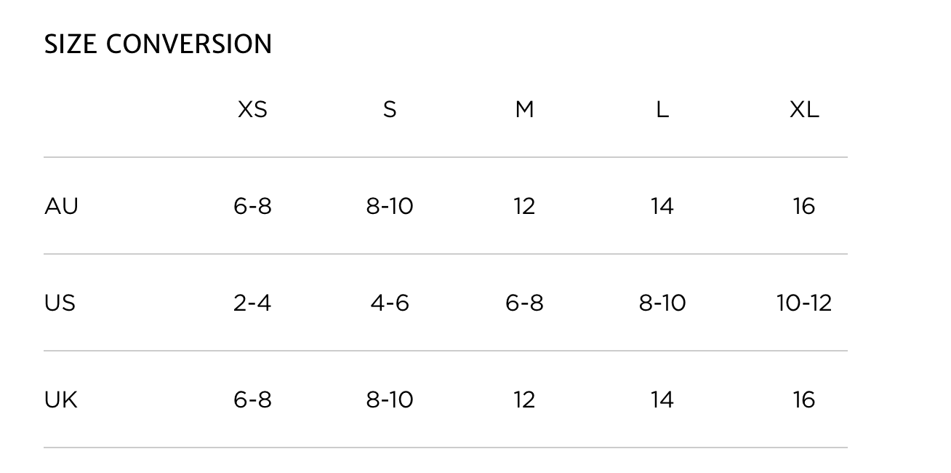Select the US 2-4 cell
Image resolution: width=951 pixels, height=473 pixels.
click(252, 303)
